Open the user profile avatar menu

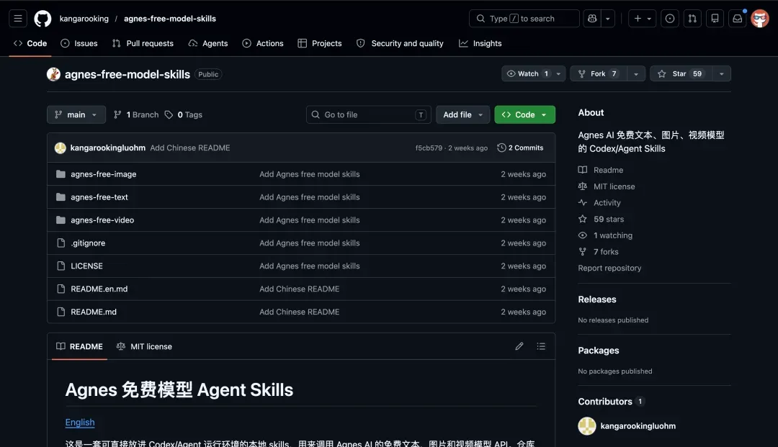coord(760,19)
